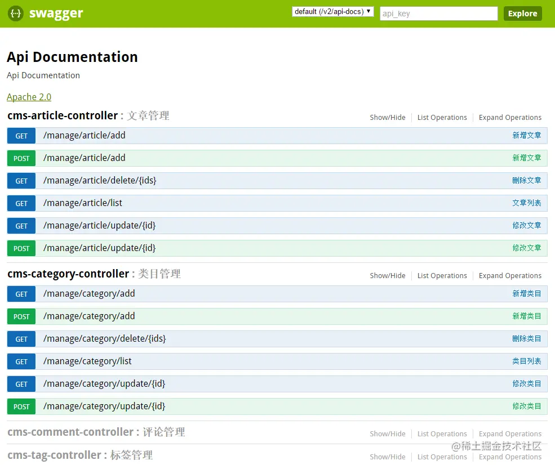Click 删除文章 description link
The height and width of the screenshot is (465, 555).
pyautogui.click(x=527, y=180)
